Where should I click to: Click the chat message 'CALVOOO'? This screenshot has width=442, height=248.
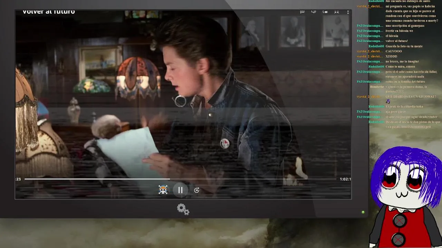coord(394,51)
